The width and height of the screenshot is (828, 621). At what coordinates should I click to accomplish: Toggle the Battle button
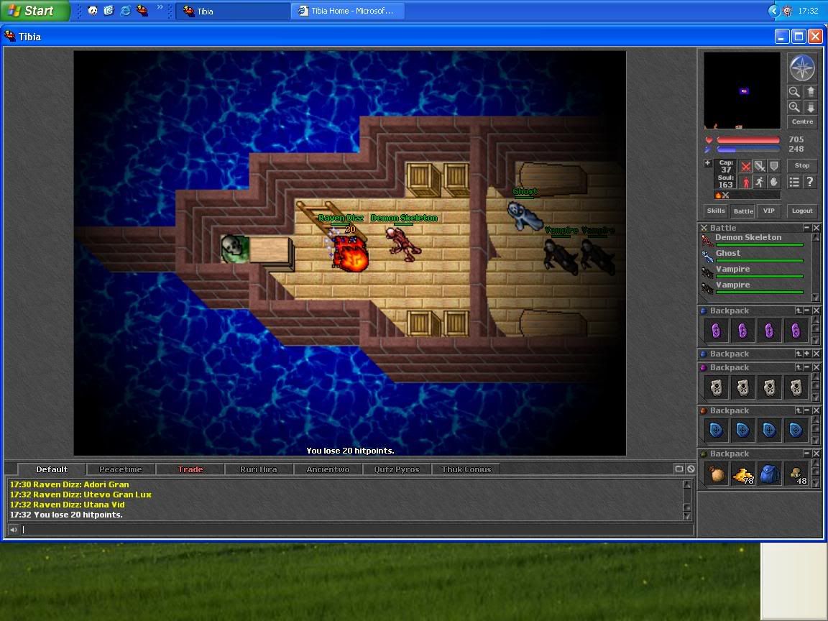coord(743,211)
